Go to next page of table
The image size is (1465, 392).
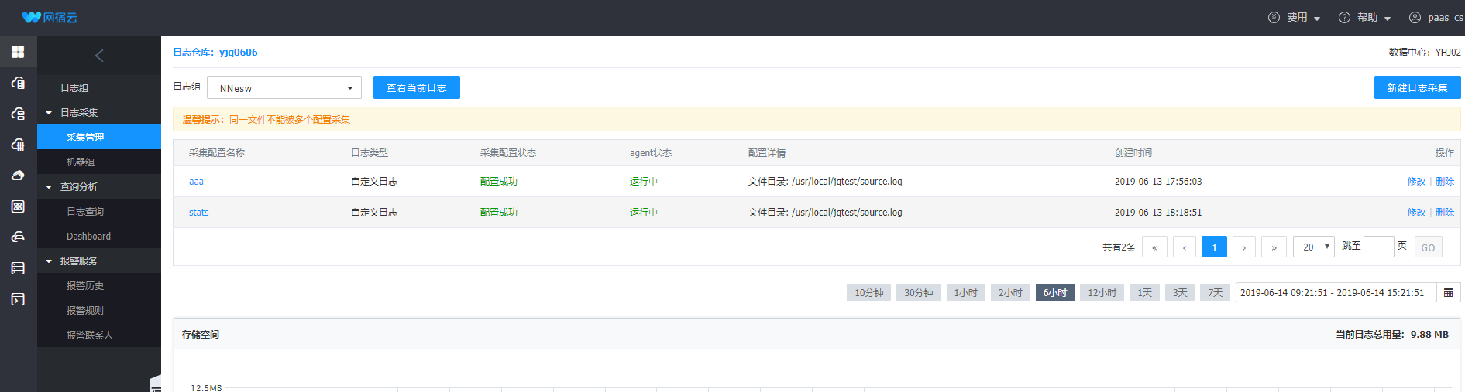[x=1244, y=247]
